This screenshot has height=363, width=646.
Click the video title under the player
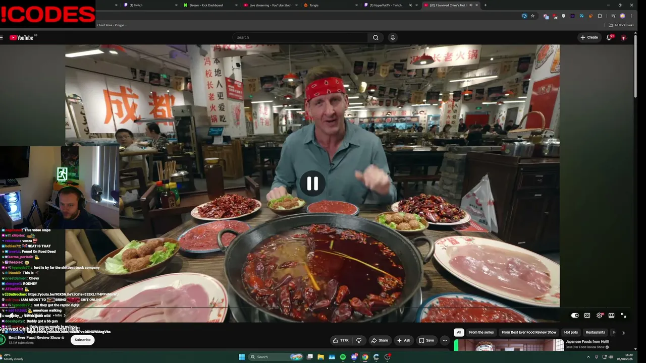point(40,329)
